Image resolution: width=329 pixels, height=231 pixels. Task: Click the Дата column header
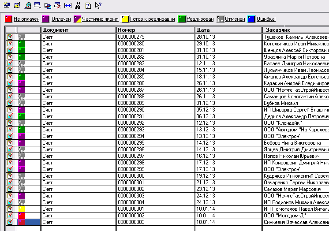tap(228, 30)
